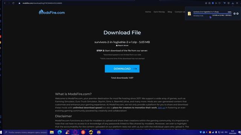Click the survivors zip filename text

116,42
